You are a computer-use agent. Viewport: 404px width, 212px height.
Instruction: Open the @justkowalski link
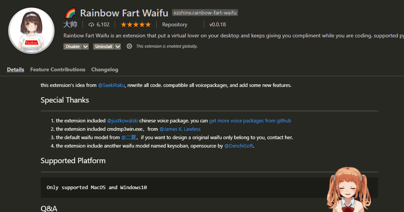tap(122, 120)
